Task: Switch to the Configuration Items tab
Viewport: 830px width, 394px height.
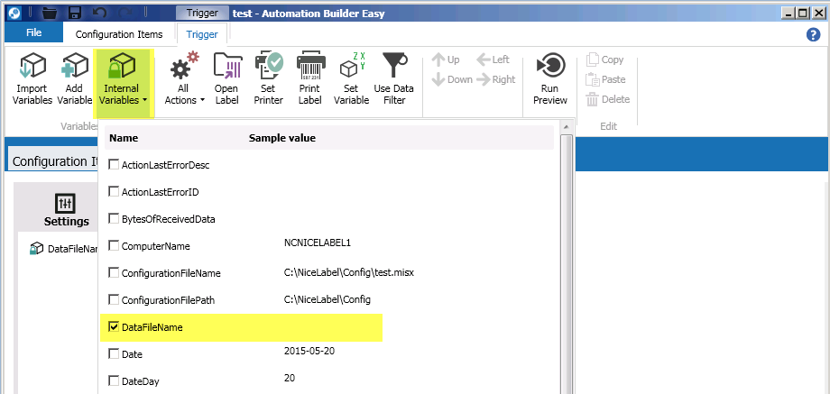Action: coord(118,34)
